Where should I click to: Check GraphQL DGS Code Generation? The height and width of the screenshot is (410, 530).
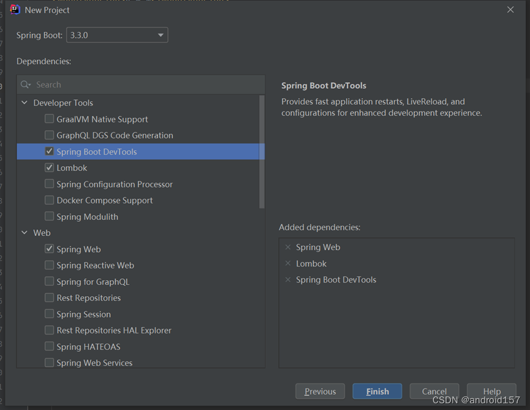coord(50,135)
